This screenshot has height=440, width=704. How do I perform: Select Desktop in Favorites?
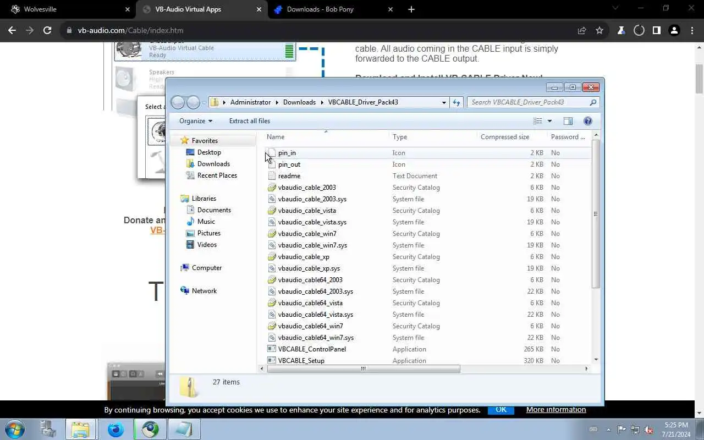[209, 152]
